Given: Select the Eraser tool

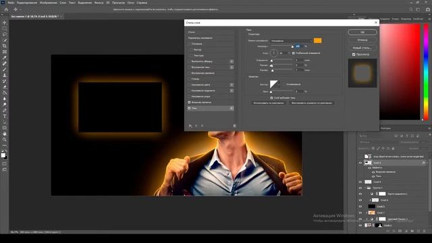Looking at the screenshot, I should pos(5,87).
